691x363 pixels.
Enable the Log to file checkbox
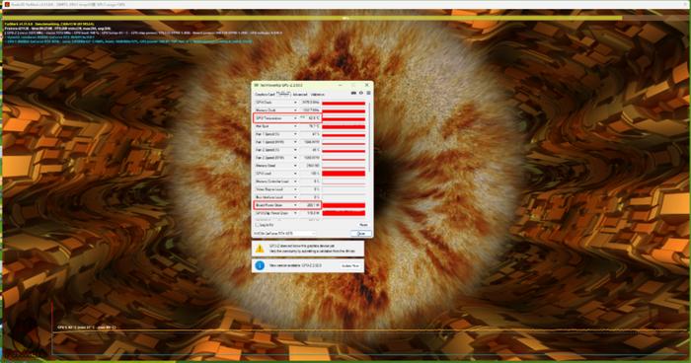257,225
